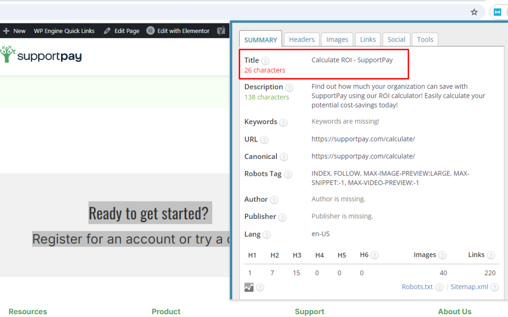Click the Yoast SEO icon in admin bar
This screenshot has width=508, height=317.
tap(221, 31)
